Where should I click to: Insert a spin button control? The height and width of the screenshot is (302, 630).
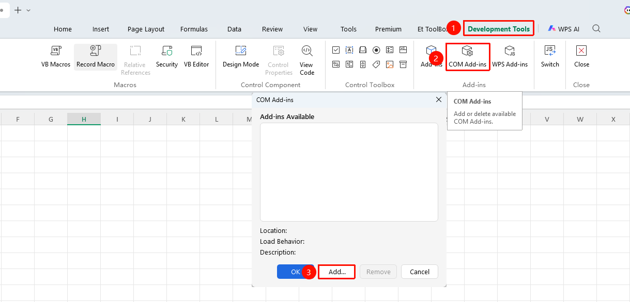(x=349, y=64)
